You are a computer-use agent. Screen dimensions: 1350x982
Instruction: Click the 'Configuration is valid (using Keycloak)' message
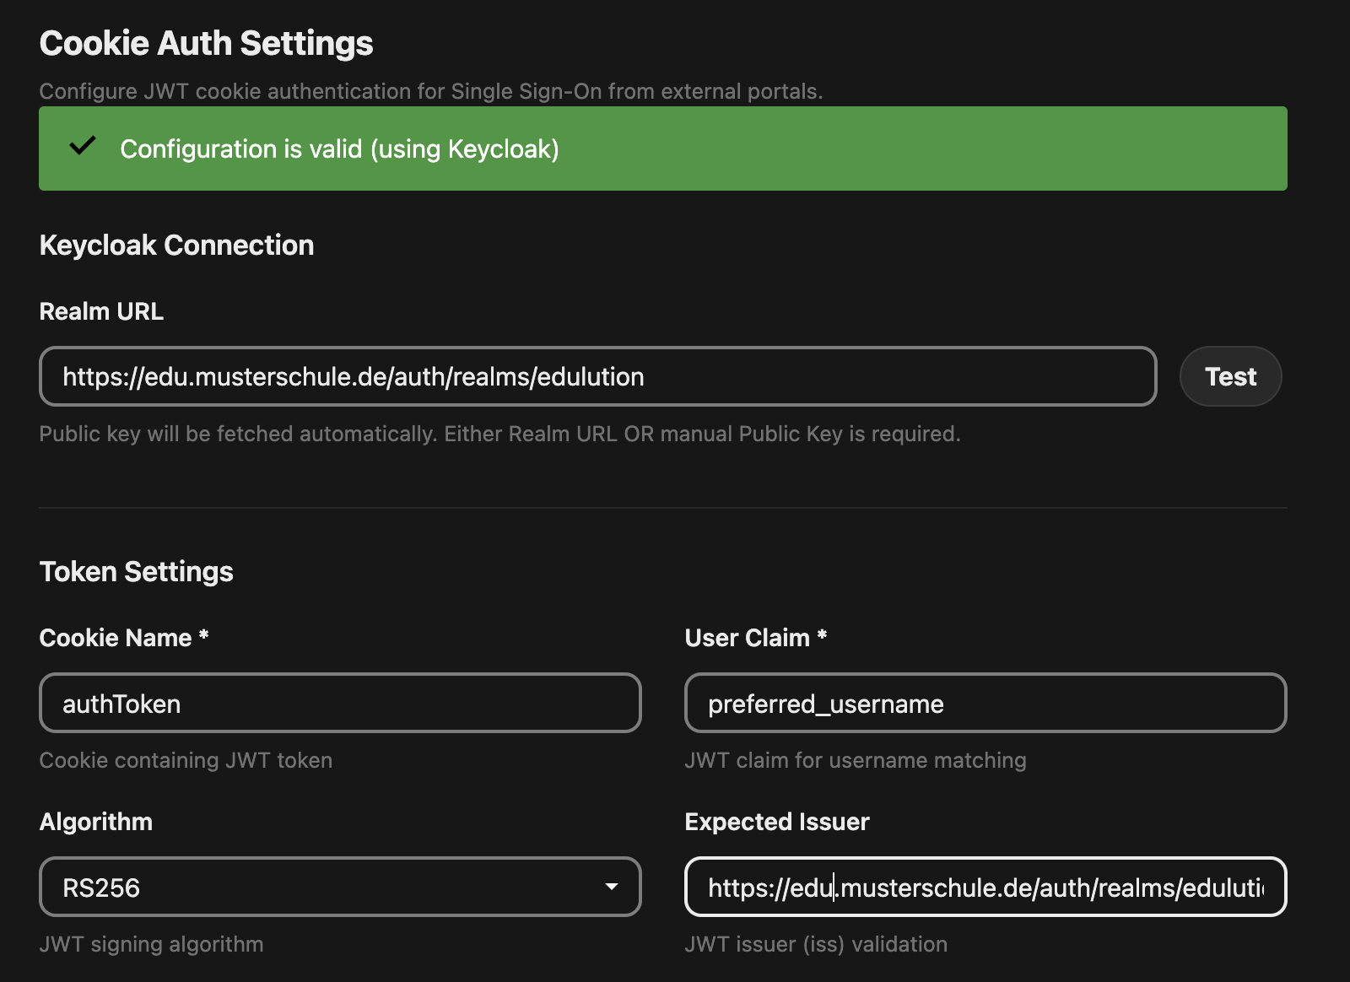click(339, 149)
